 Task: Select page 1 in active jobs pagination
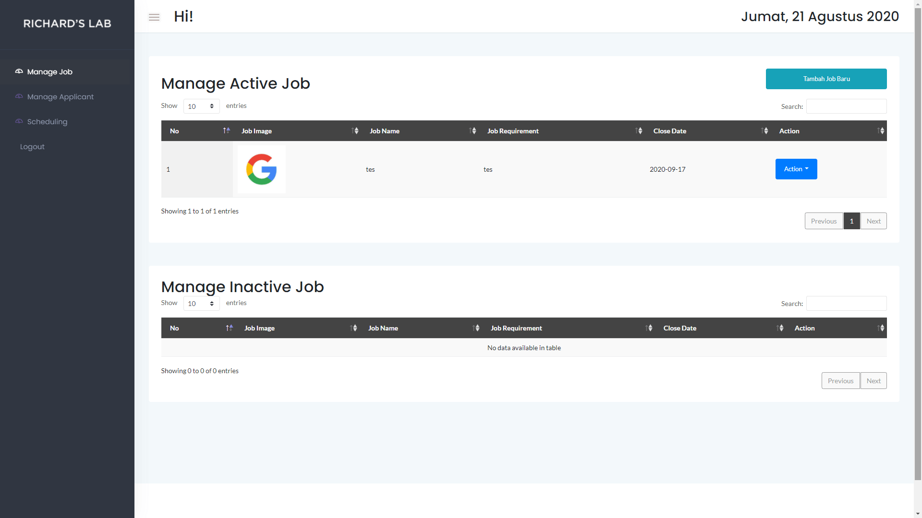coord(851,221)
